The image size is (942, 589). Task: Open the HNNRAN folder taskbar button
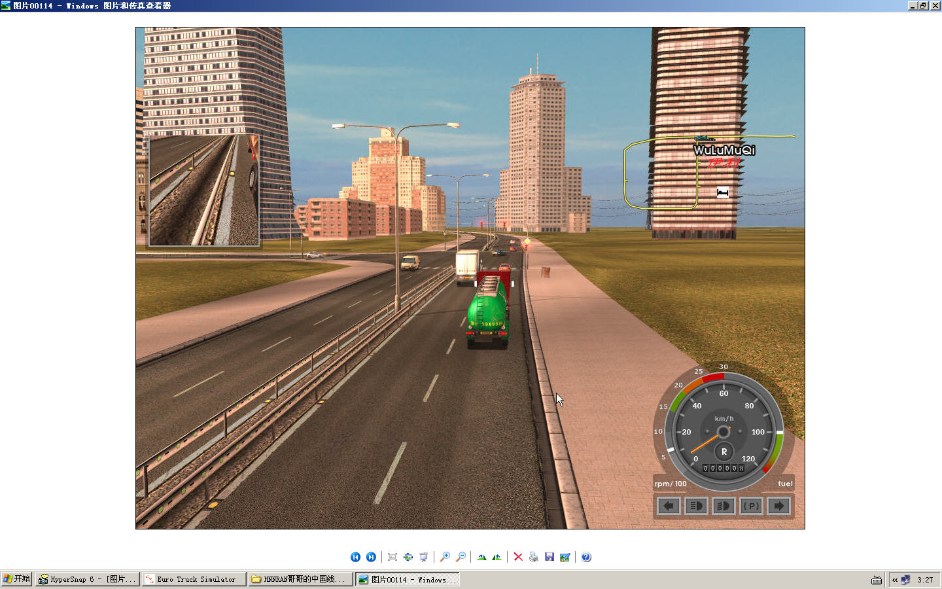pos(301,579)
